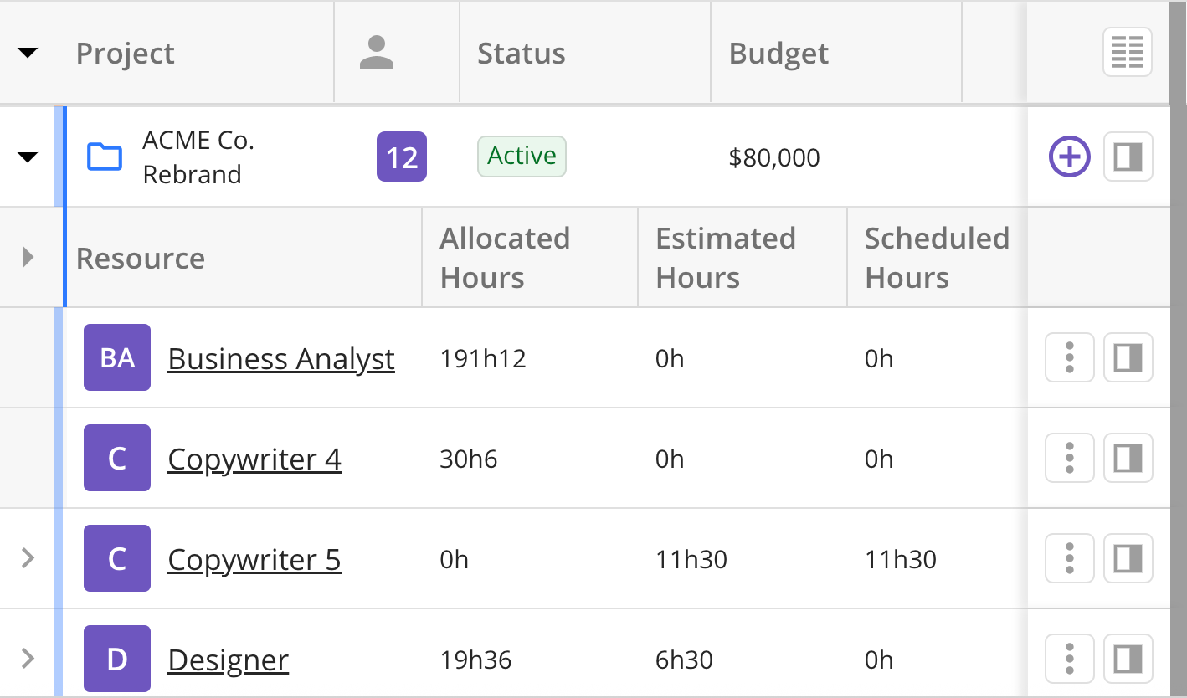The width and height of the screenshot is (1187, 698).
Task: Open three-dot menu for Designer row
Action: click(1069, 659)
